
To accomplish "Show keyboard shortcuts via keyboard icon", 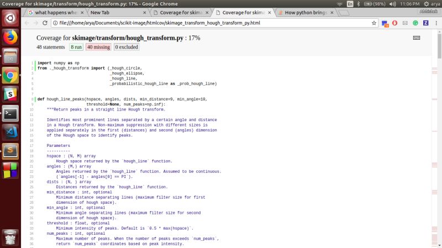I will tap(417, 38).
